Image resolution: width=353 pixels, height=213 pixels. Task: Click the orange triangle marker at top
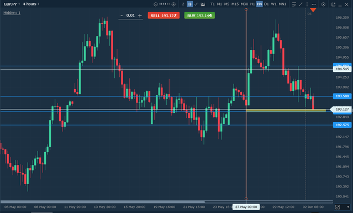[313, 10]
